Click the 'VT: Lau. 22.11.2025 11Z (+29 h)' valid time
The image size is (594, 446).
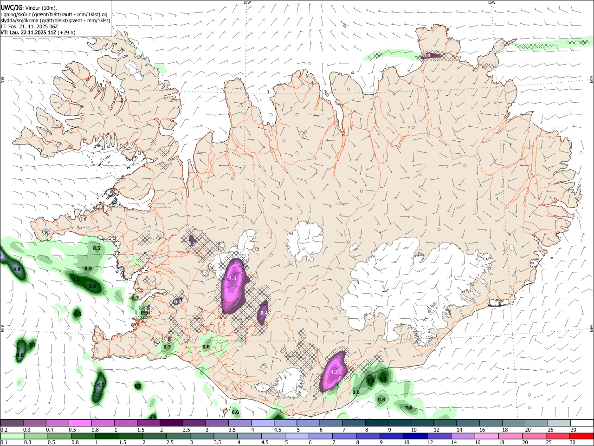38,33
